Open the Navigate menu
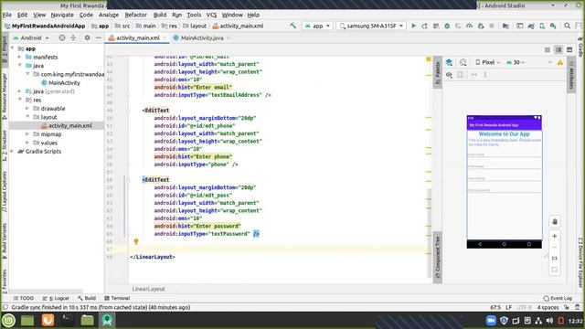585x329 pixels. pyautogui.click(x=62, y=15)
